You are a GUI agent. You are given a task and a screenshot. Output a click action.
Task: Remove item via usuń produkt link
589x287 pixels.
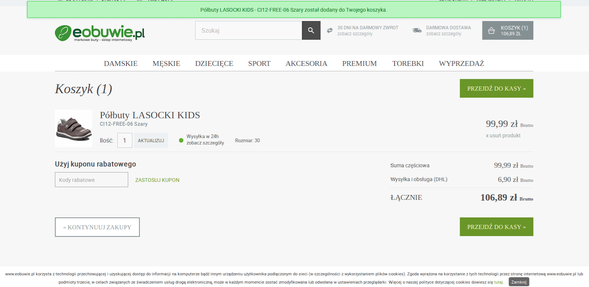[x=503, y=135]
